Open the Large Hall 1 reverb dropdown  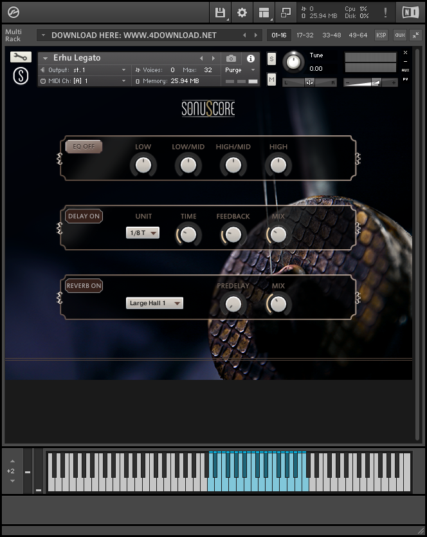(x=154, y=303)
